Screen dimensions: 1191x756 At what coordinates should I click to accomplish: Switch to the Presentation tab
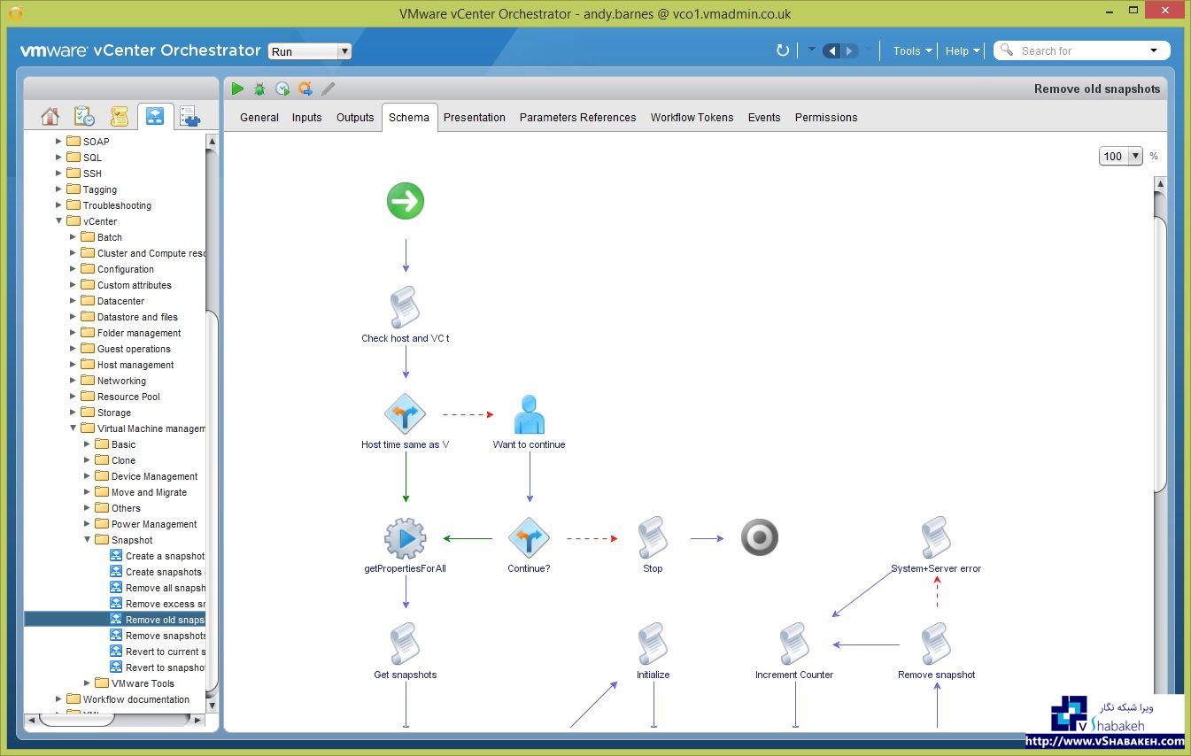[x=475, y=117]
